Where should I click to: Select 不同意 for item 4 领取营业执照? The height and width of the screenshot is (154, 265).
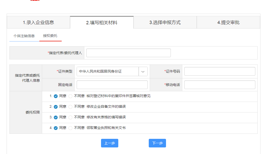[x=71, y=128]
